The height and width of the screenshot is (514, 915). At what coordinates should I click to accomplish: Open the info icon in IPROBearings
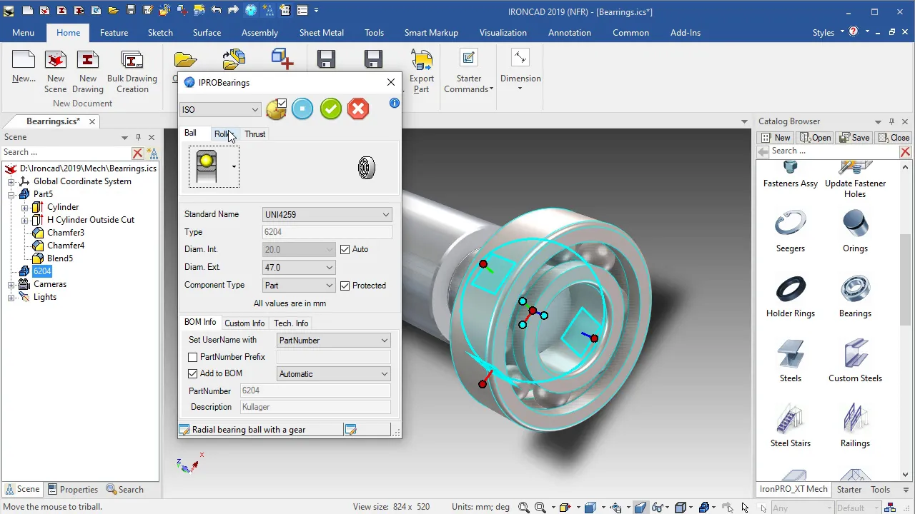click(394, 104)
